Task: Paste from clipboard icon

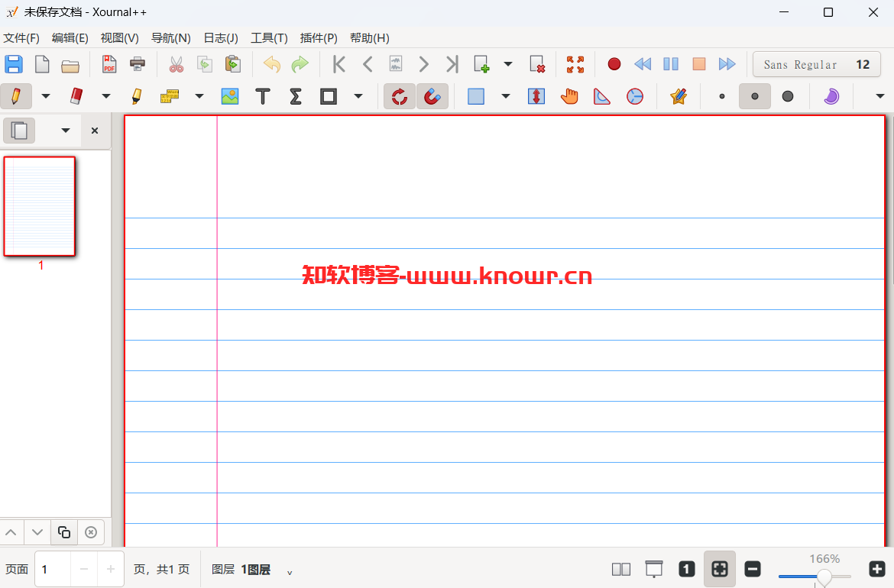Action: tap(232, 64)
